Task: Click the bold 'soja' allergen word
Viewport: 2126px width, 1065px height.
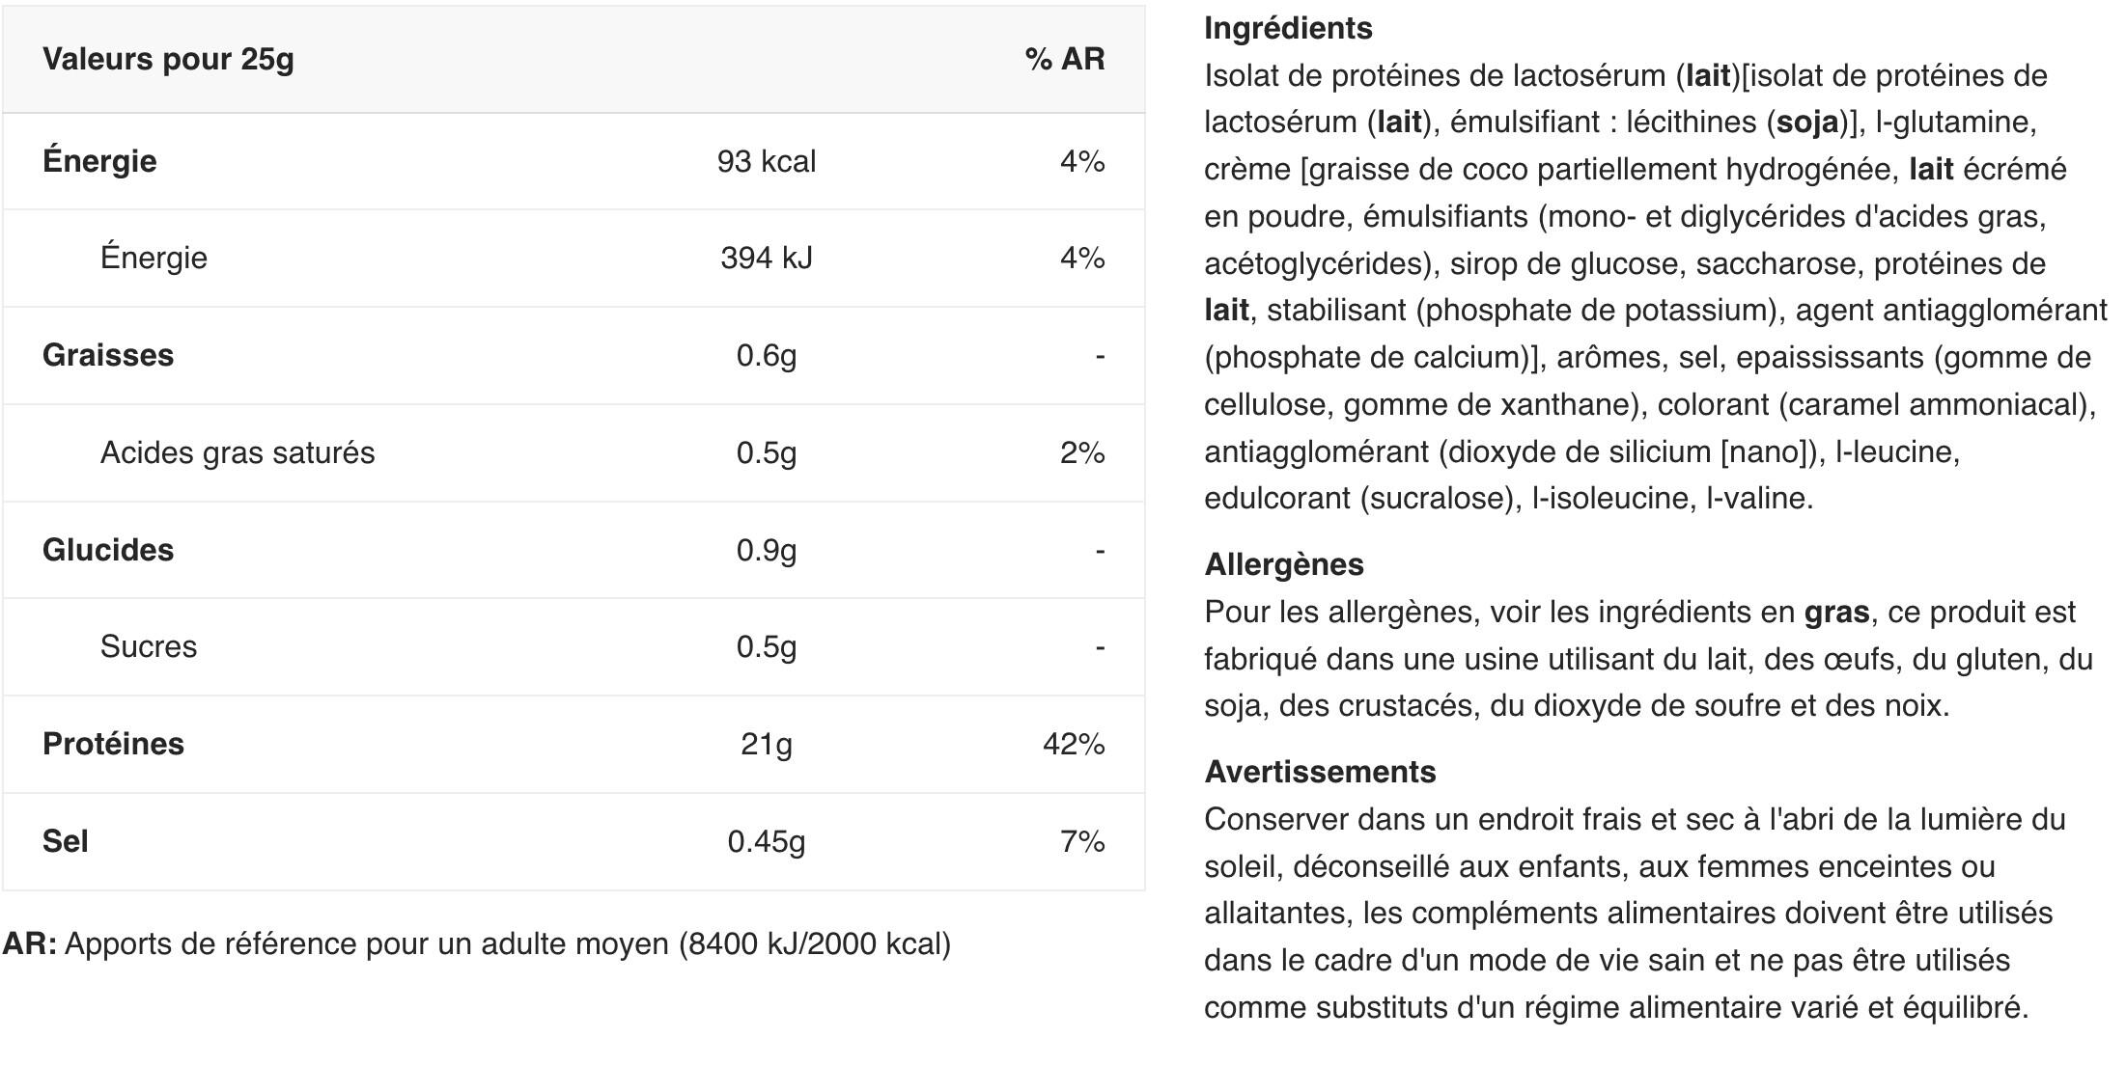Action: pos(1807,123)
